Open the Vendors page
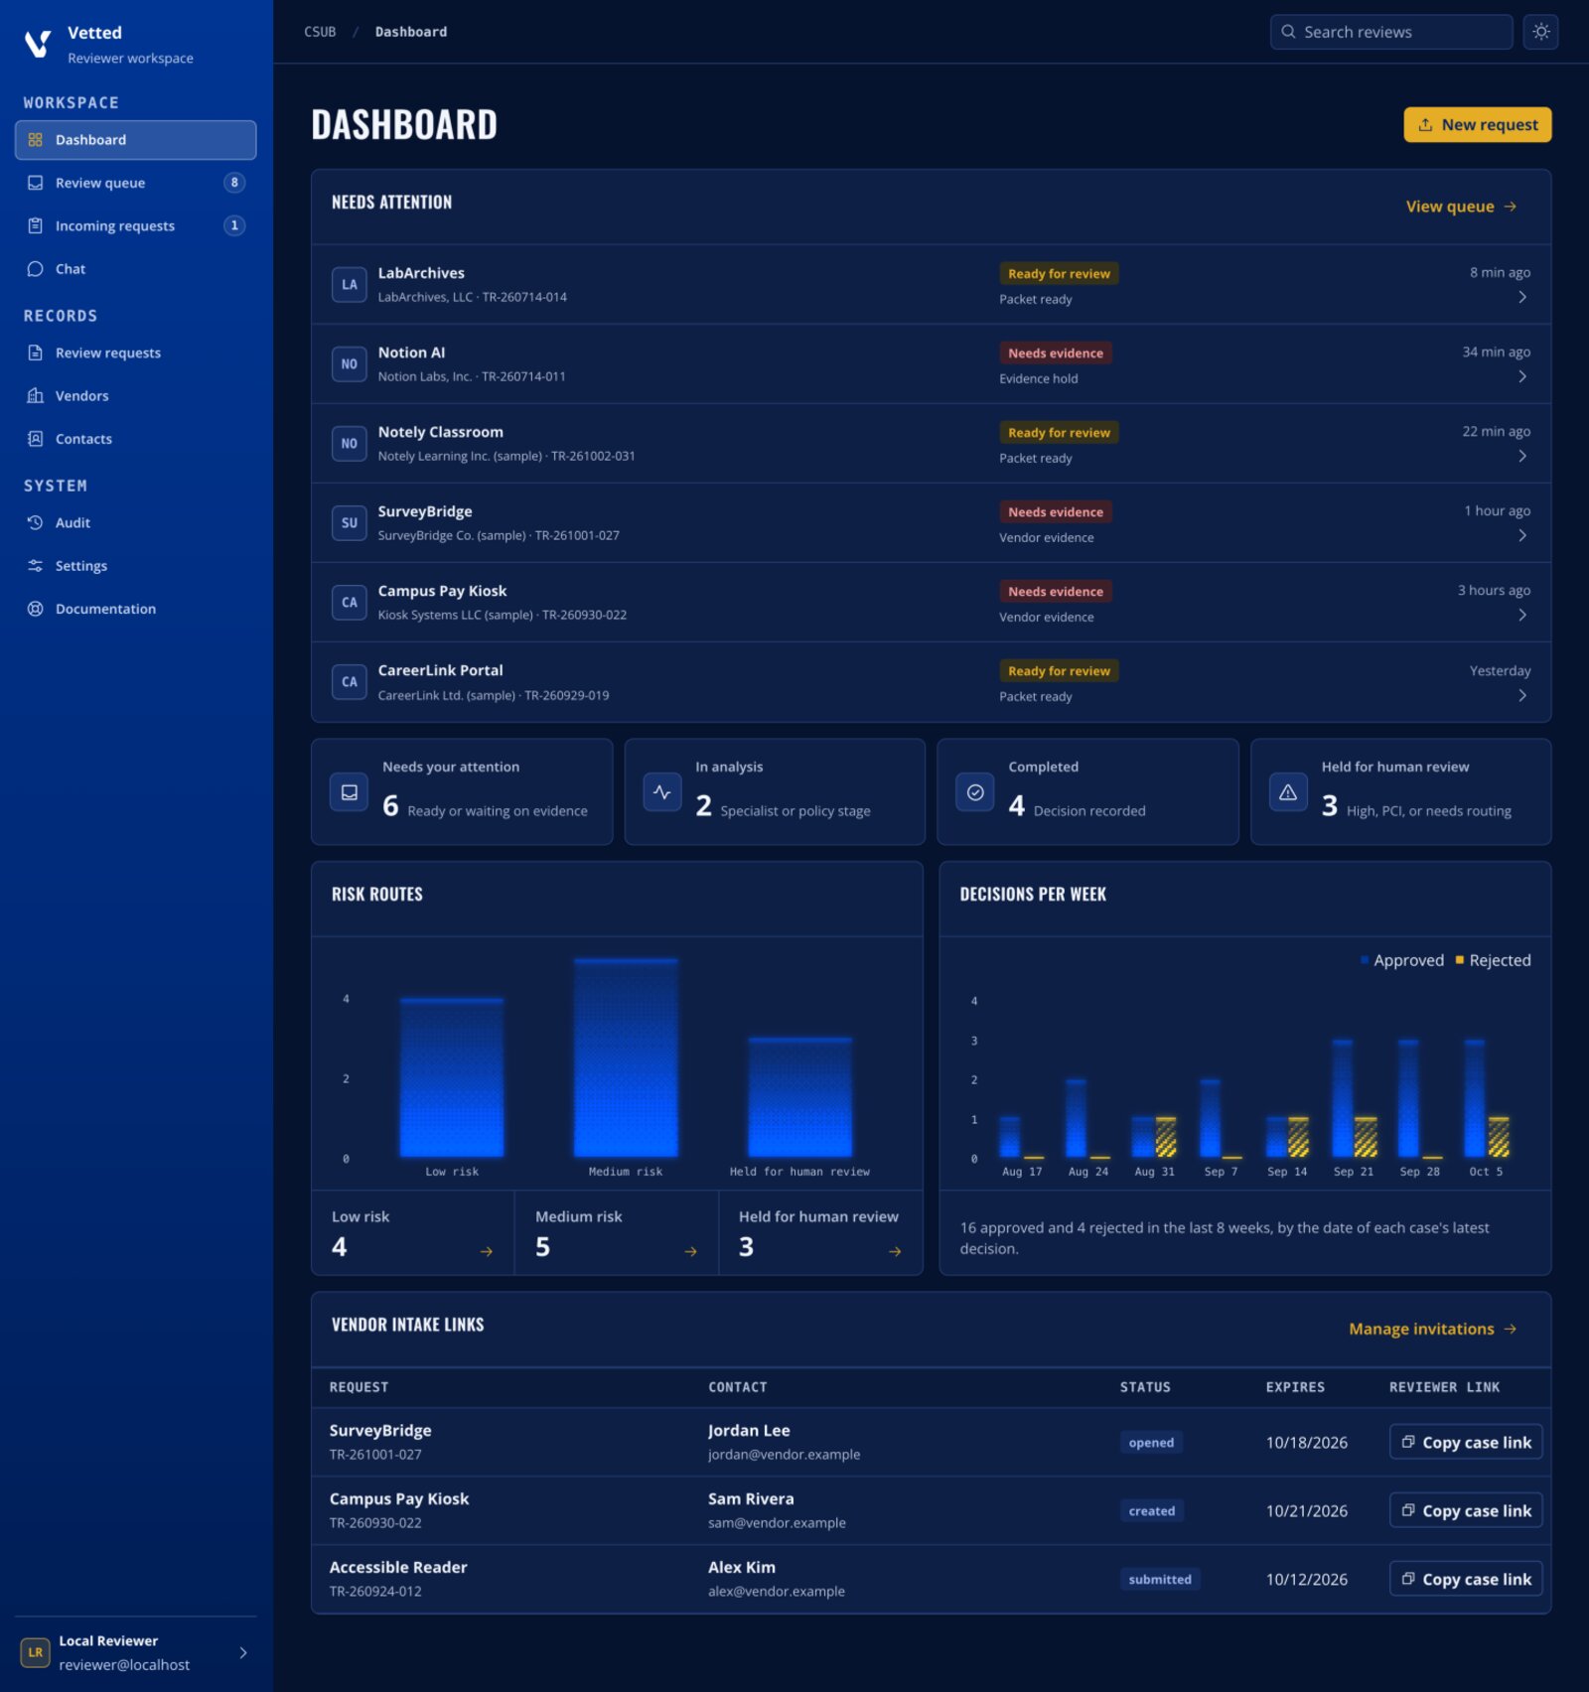 [136, 395]
